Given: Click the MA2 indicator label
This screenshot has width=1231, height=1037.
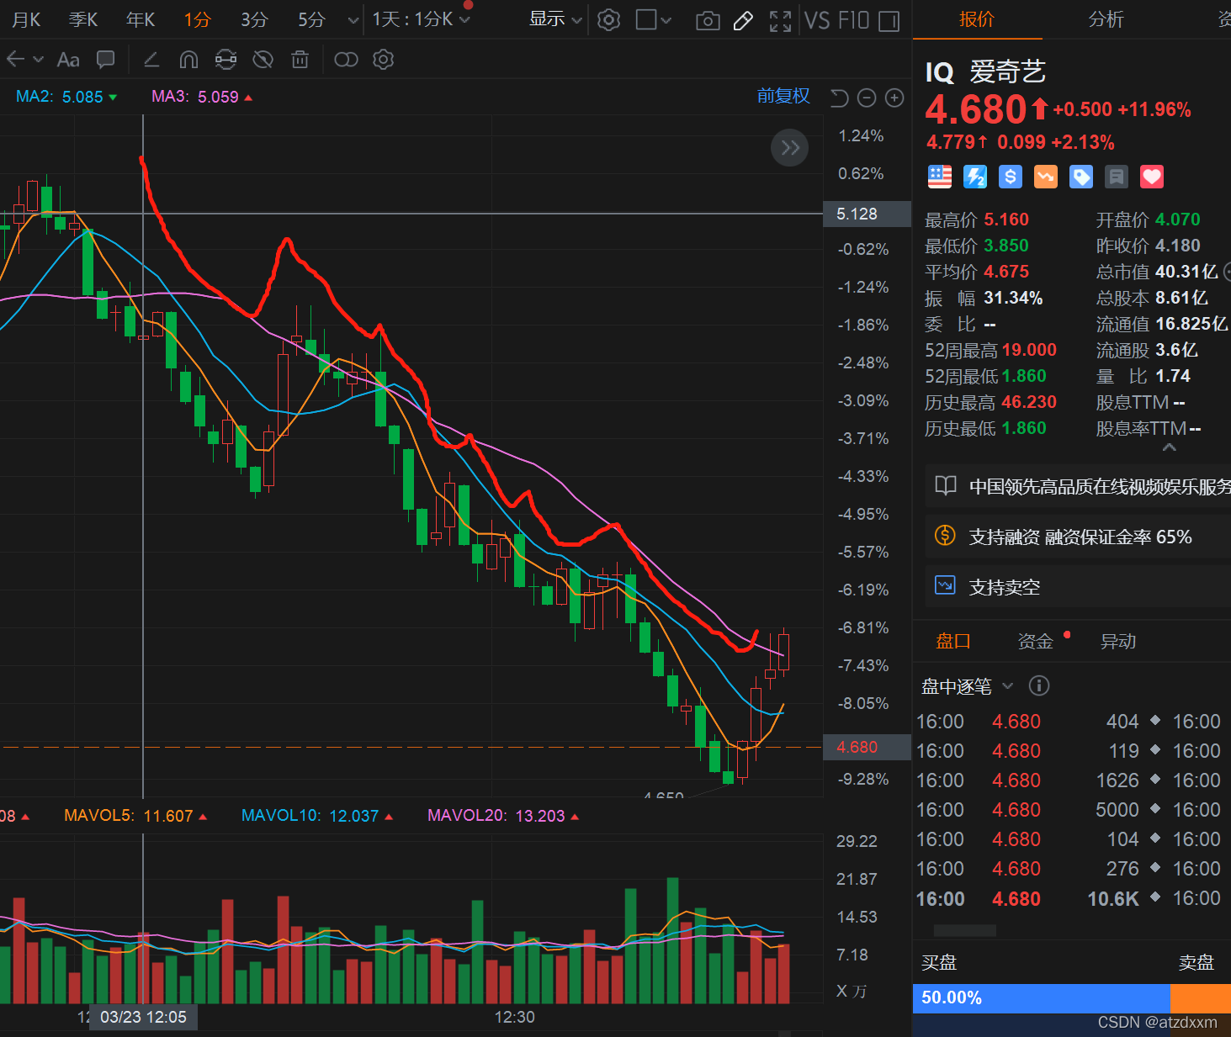Looking at the screenshot, I should [66, 97].
